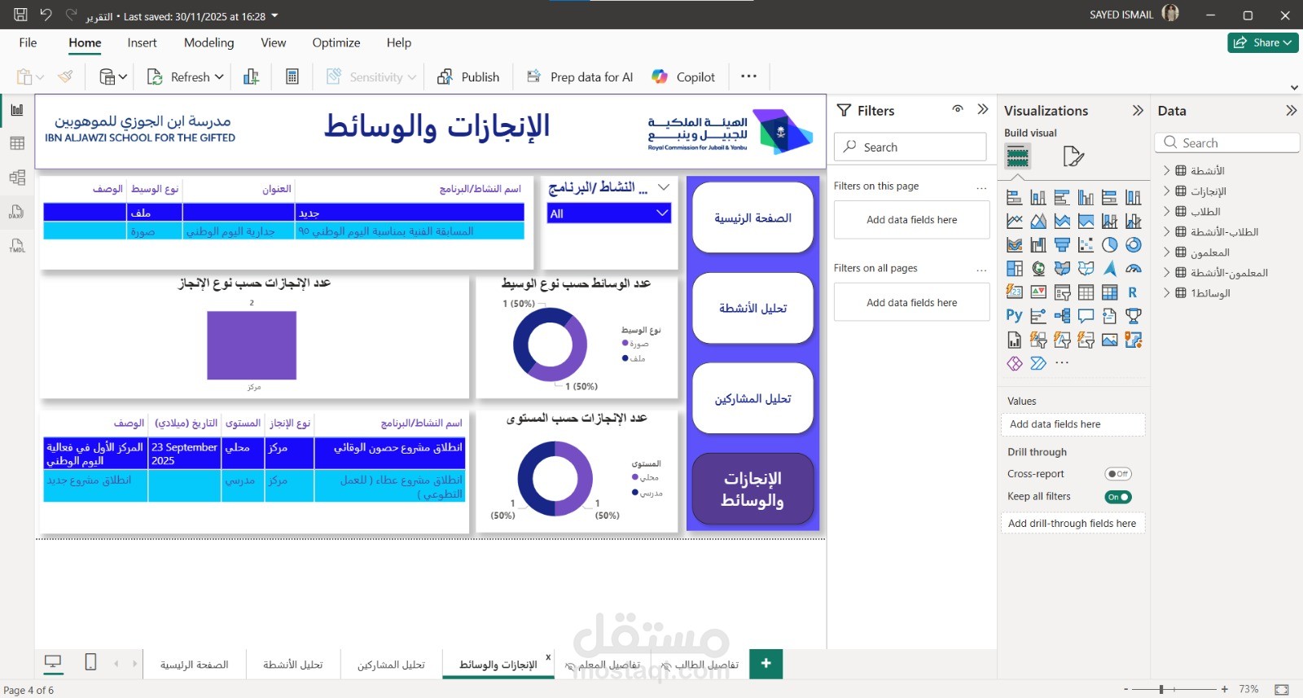Undo the last action
The image size is (1303, 698).
(x=46, y=15)
